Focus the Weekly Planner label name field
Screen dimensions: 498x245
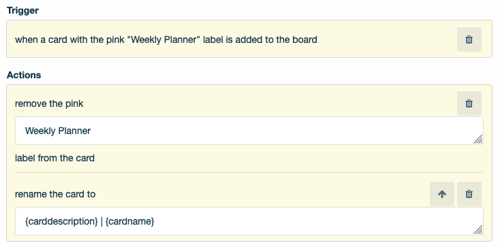(x=249, y=131)
